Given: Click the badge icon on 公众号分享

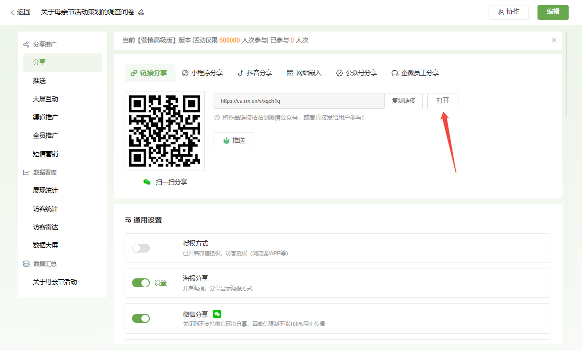Looking at the screenshot, I should [339, 73].
